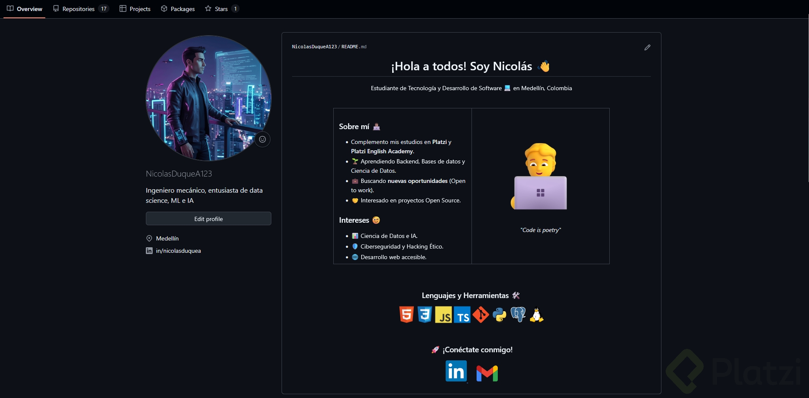Open the in/nicolasduquea LinkedIn link

pyautogui.click(x=178, y=251)
